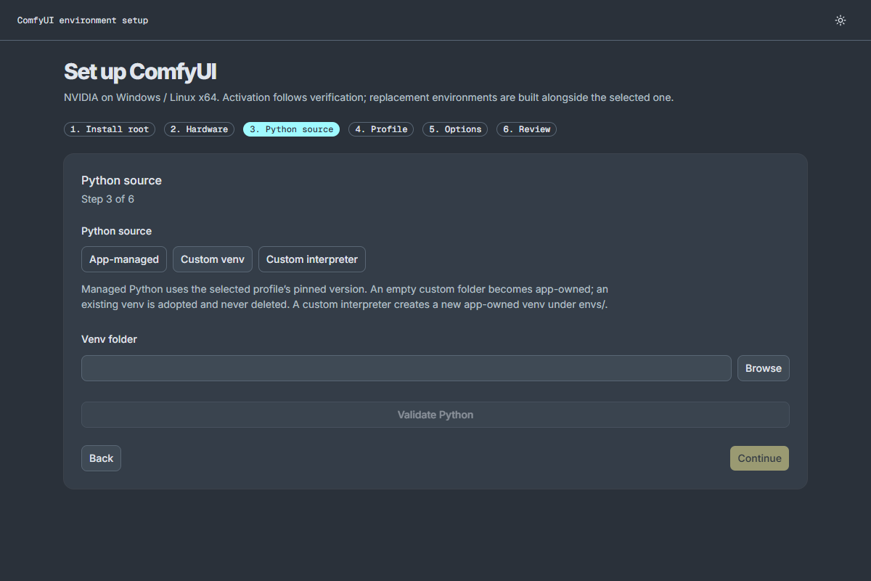Screen dimensions: 871x581
Task: Select the 3. Python source step
Action: [x=292, y=129]
